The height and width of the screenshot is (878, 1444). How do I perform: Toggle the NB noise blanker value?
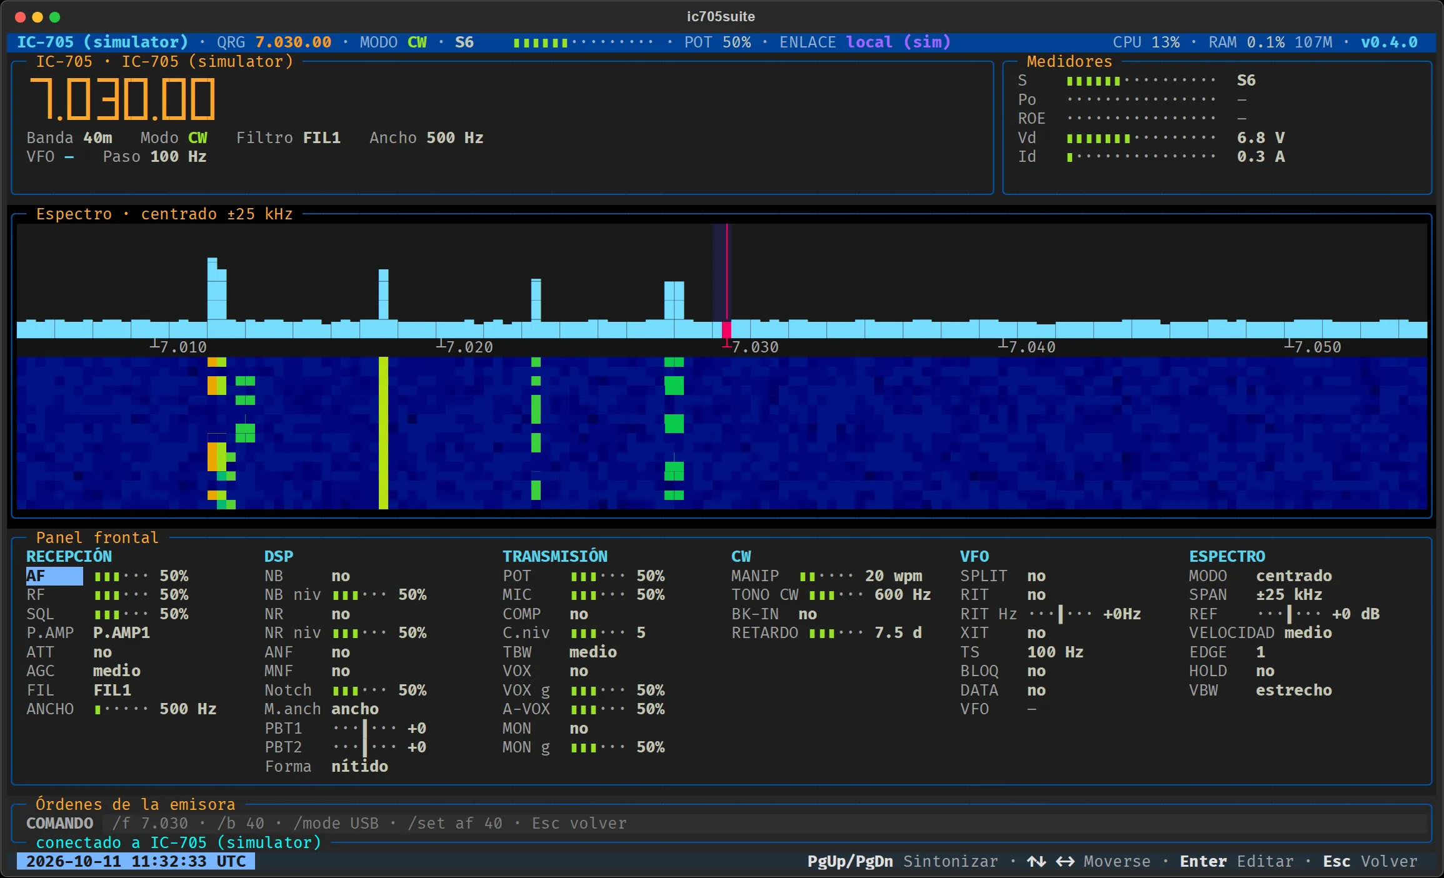click(x=341, y=576)
